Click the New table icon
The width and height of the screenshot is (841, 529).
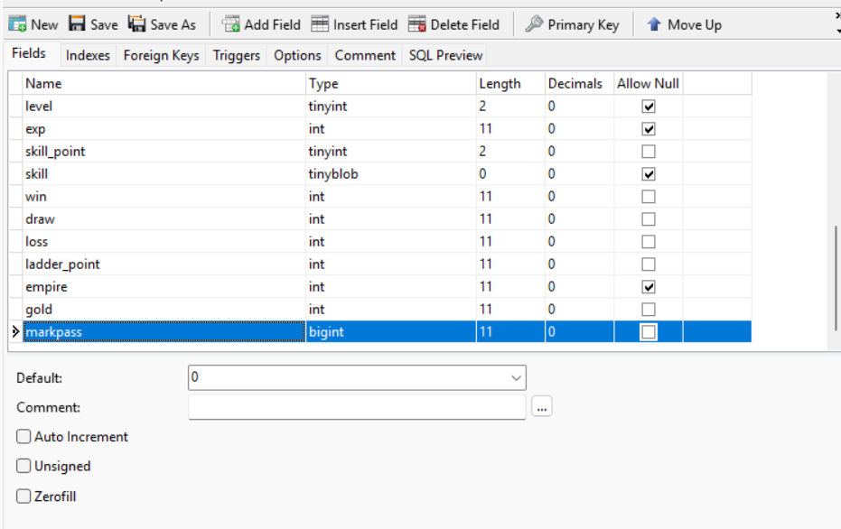(x=17, y=24)
